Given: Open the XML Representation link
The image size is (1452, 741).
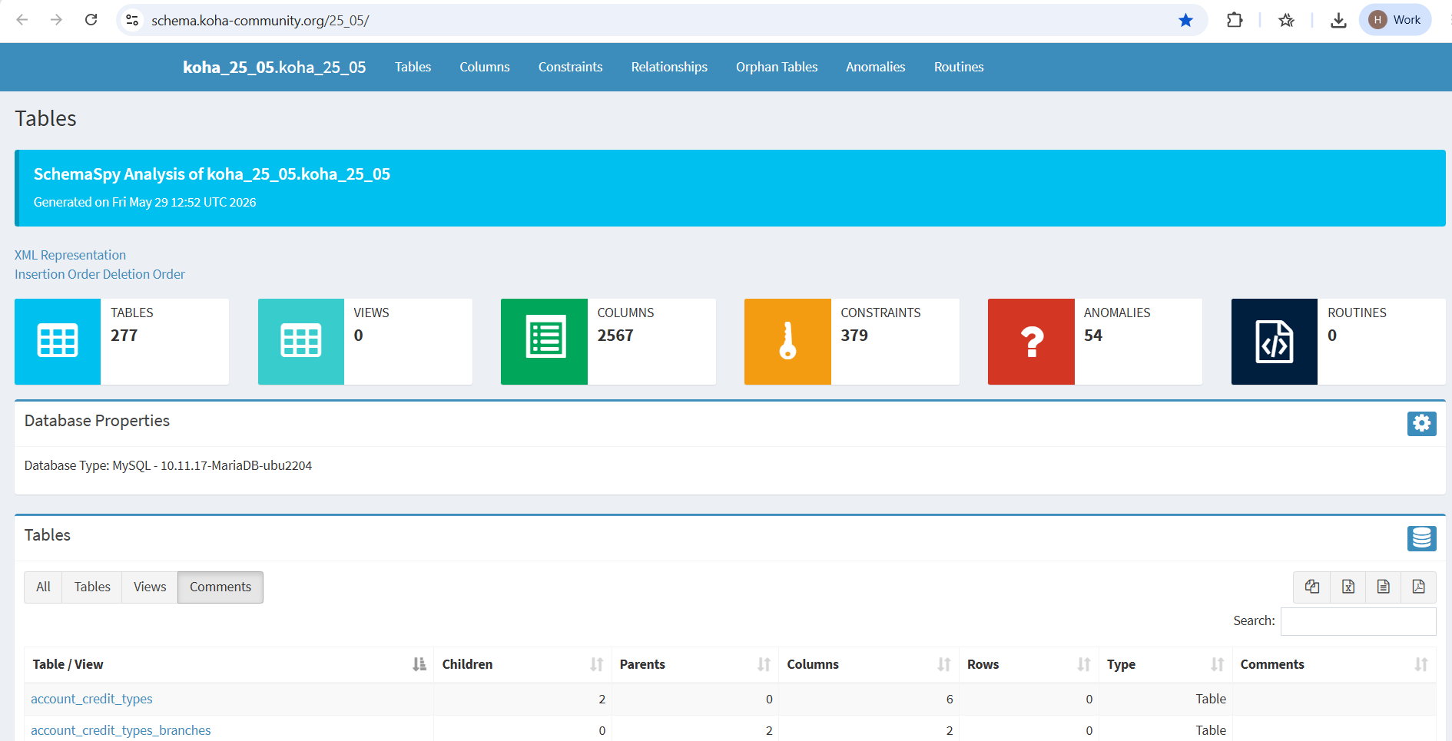Looking at the screenshot, I should click(70, 255).
